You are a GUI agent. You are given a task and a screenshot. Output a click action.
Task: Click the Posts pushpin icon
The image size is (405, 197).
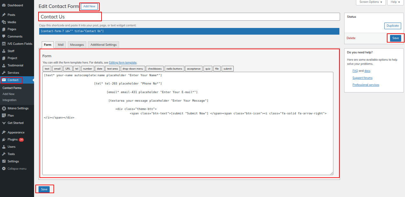(4, 15)
